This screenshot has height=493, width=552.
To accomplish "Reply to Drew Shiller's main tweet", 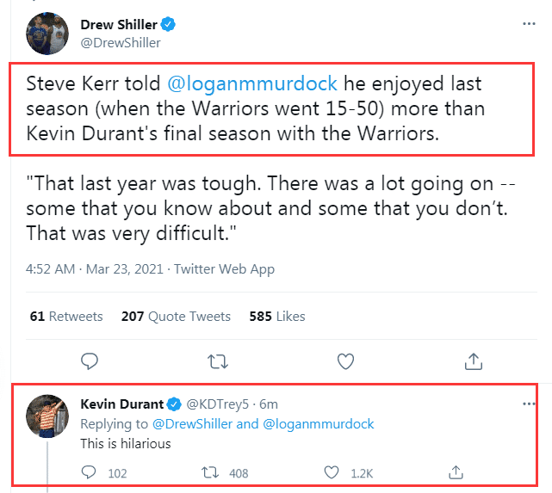I will click(89, 360).
